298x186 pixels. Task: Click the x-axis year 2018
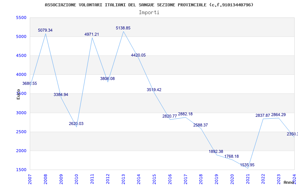(201, 179)
